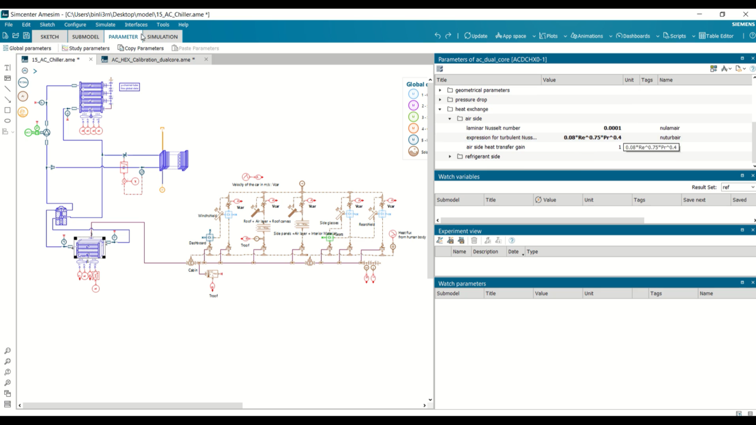
Task: Click the sketch horizontal scrollbar
Action: click(133, 406)
